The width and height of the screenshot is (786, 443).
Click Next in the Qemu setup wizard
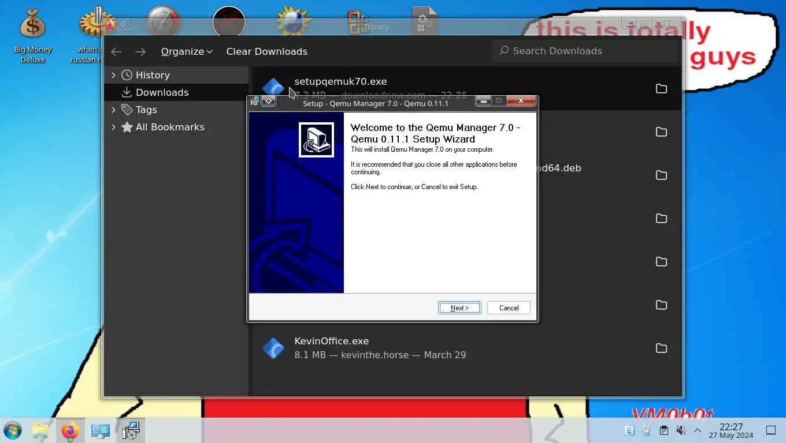[x=459, y=308]
